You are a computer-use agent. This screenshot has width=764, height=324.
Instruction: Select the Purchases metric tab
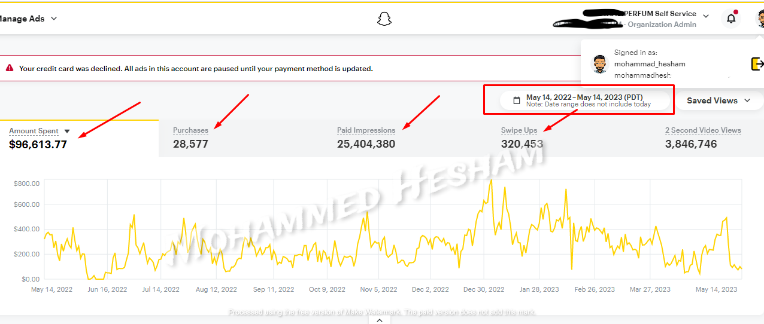pos(190,137)
